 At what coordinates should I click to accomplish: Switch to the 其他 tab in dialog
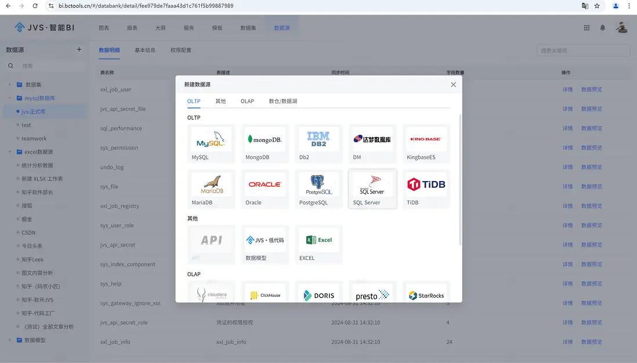pyautogui.click(x=220, y=101)
